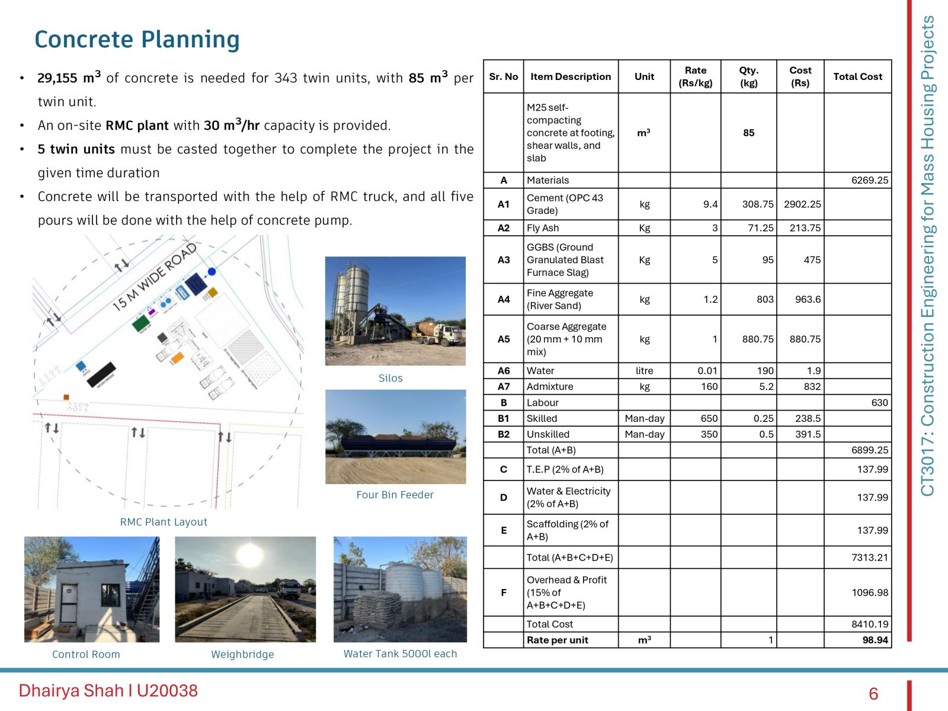Click the Total Cost value 8410.19
The image size is (948, 711).
[870, 624]
